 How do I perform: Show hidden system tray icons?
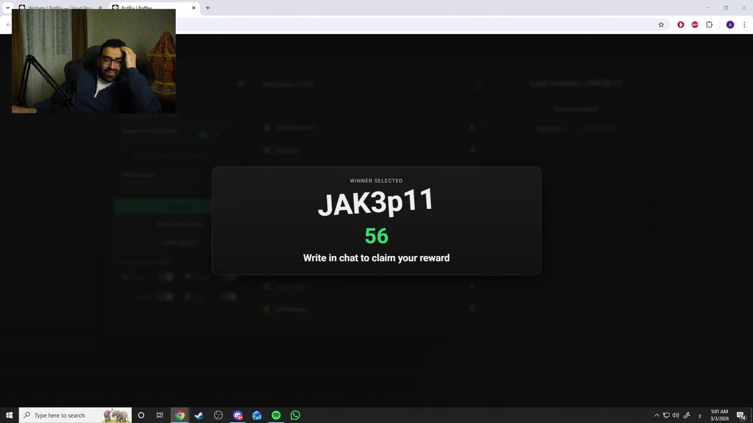click(657, 415)
